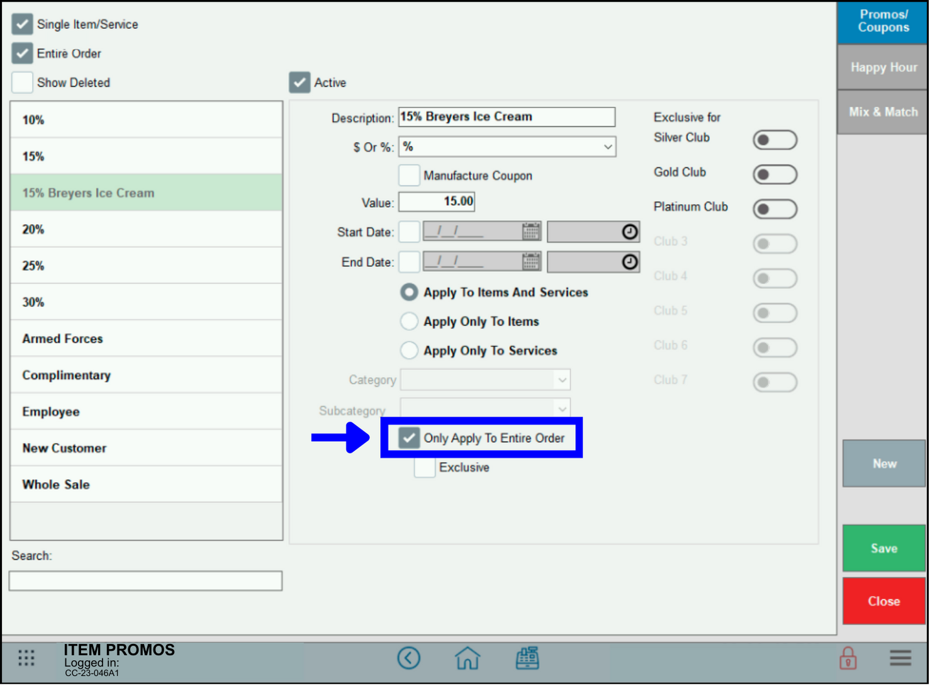Select New Customer promo
The image size is (930, 686).
click(x=146, y=448)
